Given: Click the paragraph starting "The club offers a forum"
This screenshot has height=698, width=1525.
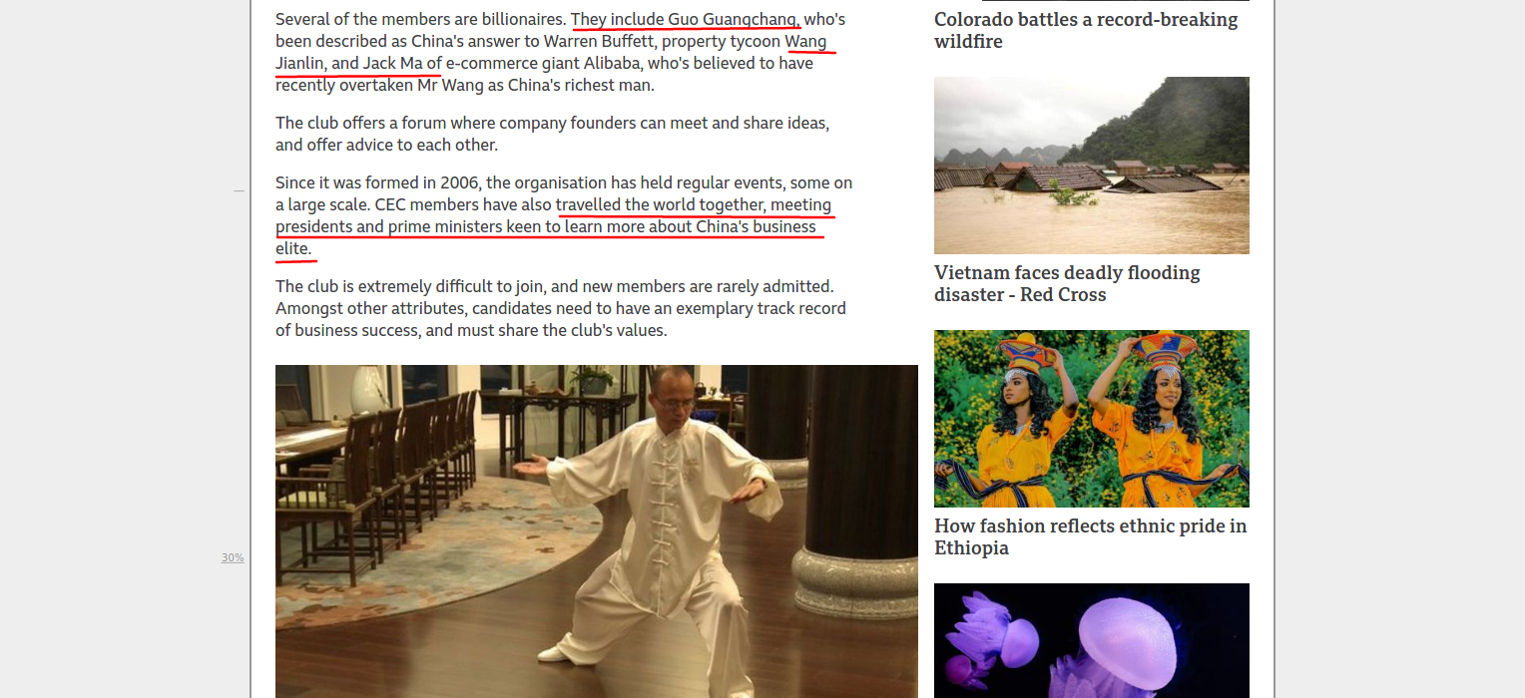Looking at the screenshot, I should pos(553,134).
